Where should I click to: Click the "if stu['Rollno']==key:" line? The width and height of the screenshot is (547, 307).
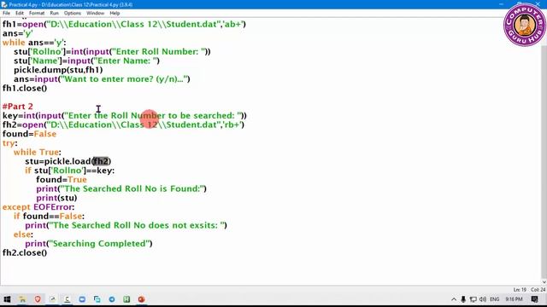point(69,171)
